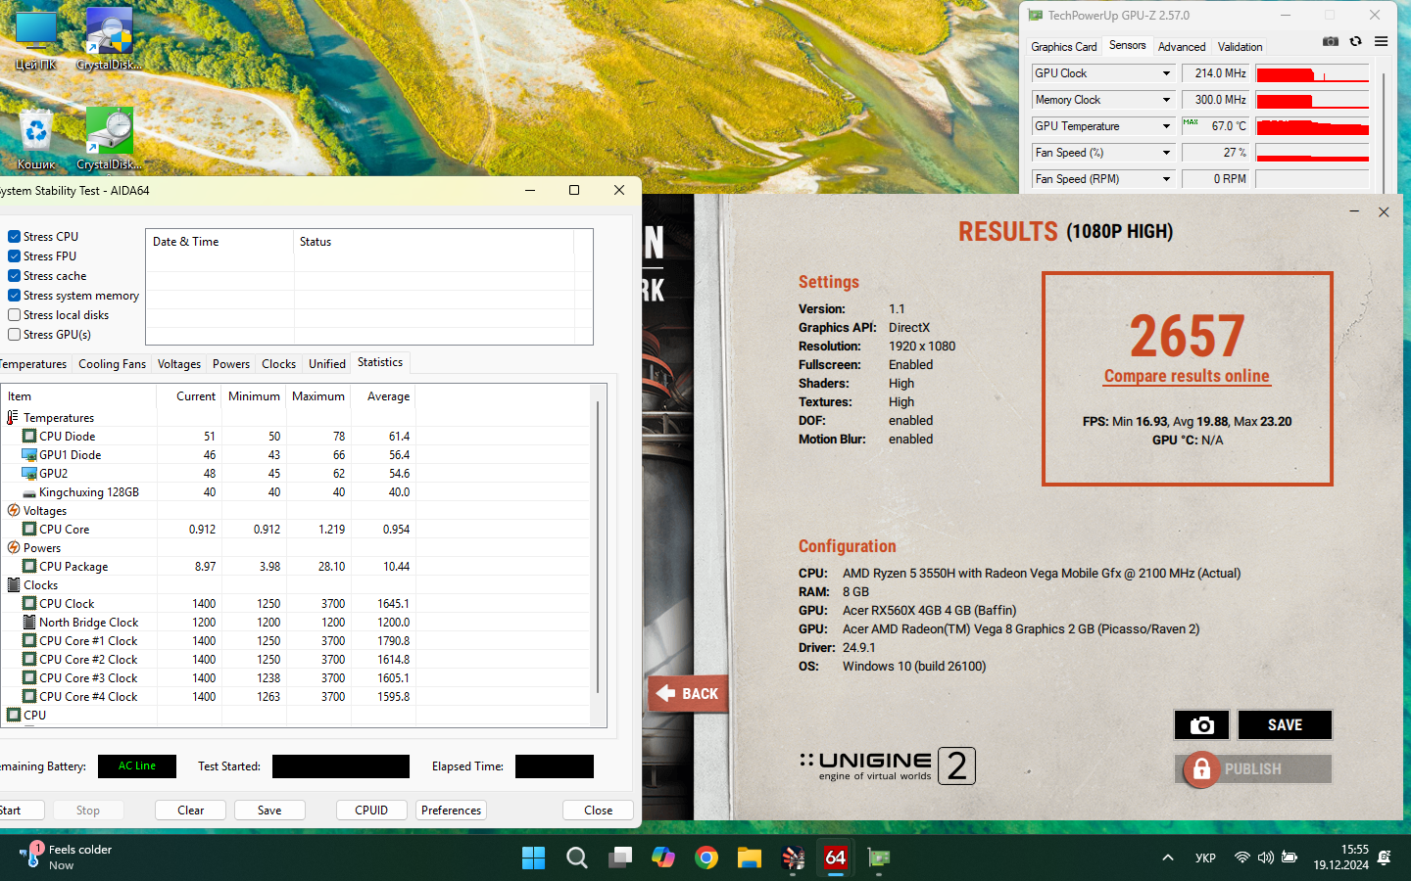
Task: Click the Unigine screenshot camera button
Action: 1201,725
